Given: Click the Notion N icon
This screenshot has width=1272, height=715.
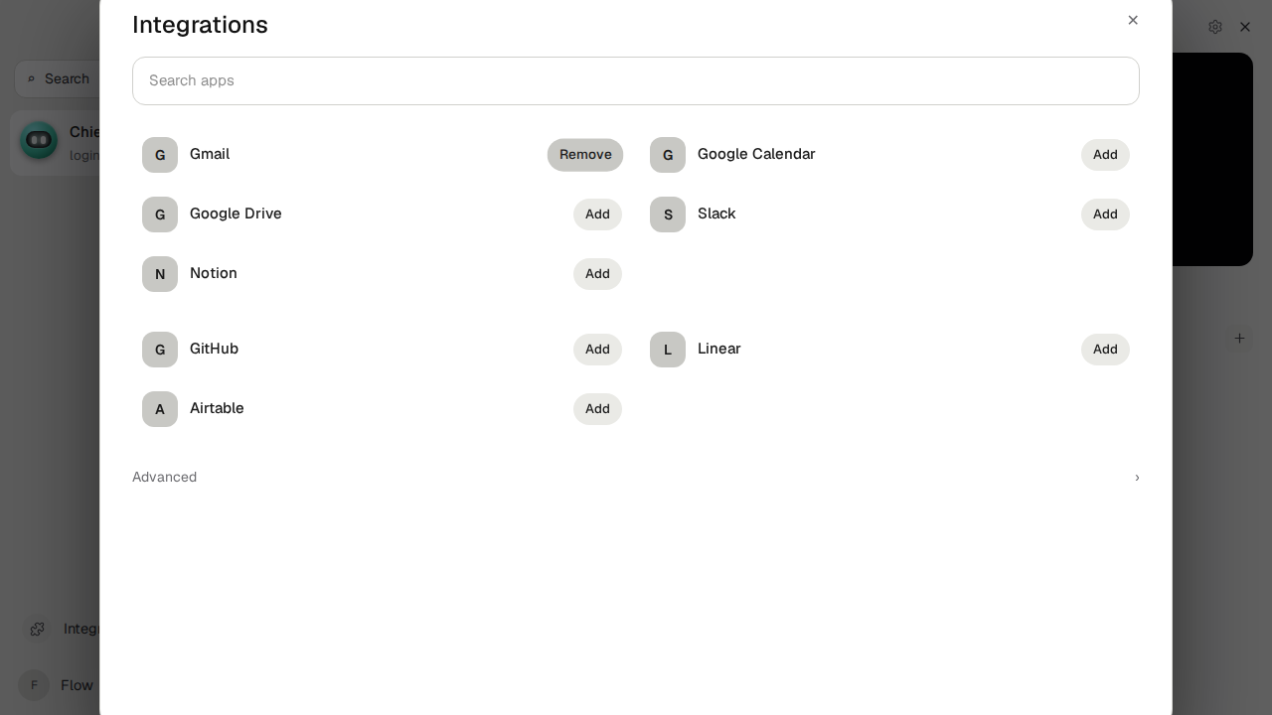Looking at the screenshot, I should [x=160, y=274].
